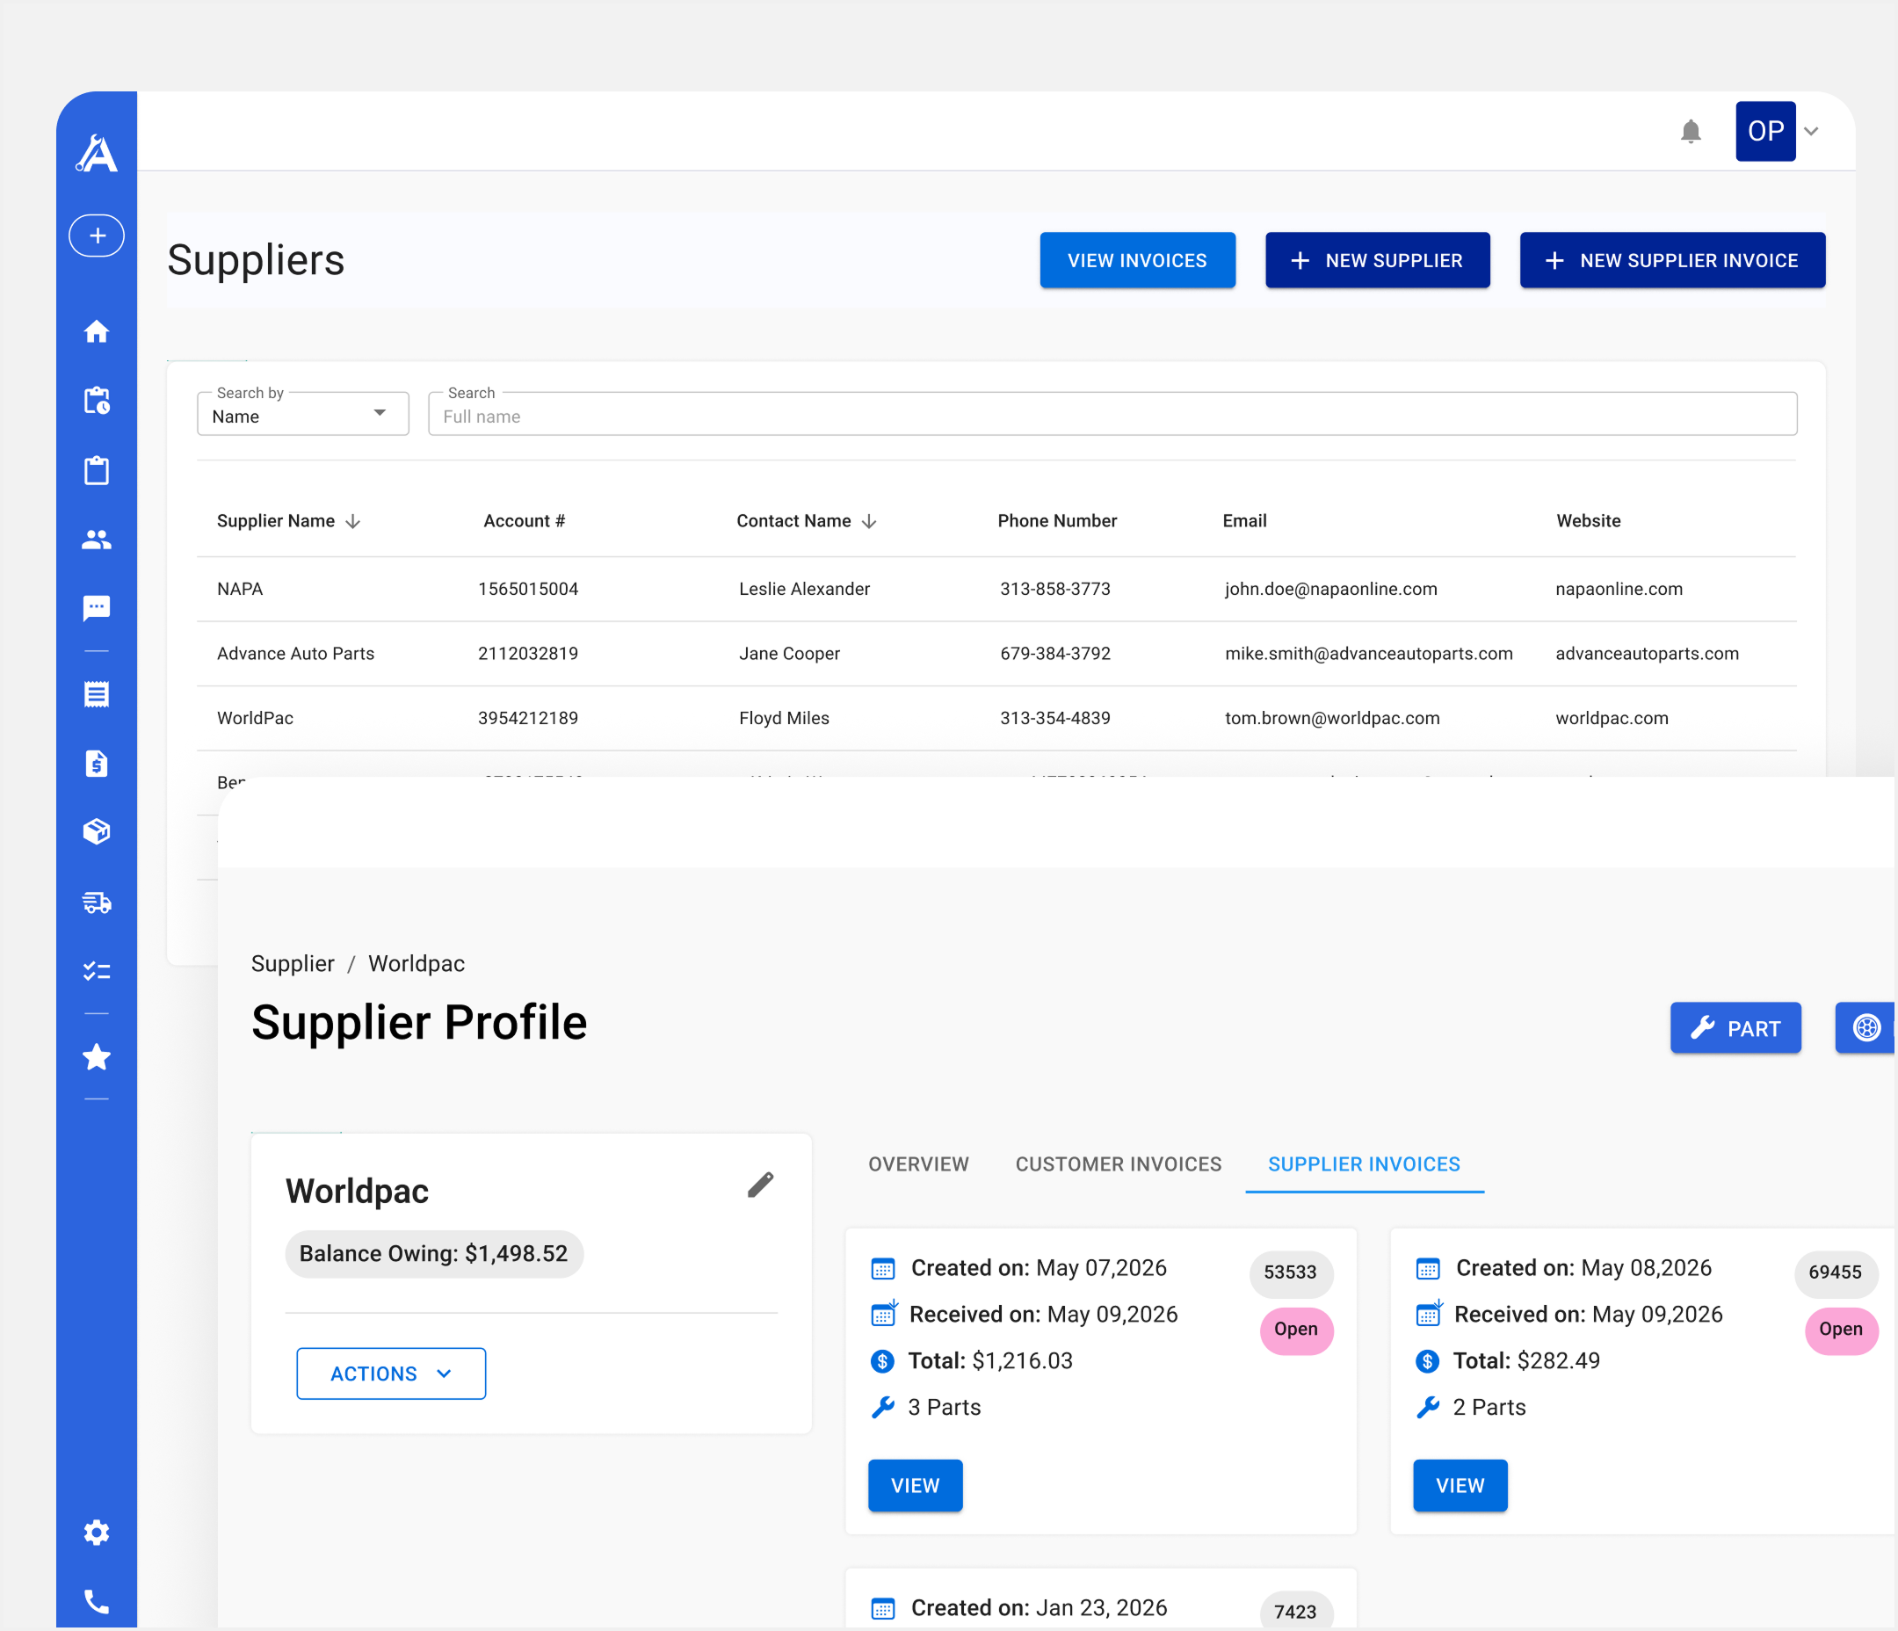Click invoice number chip 69455
Image resolution: width=1898 pixels, height=1631 pixels.
(1835, 1272)
